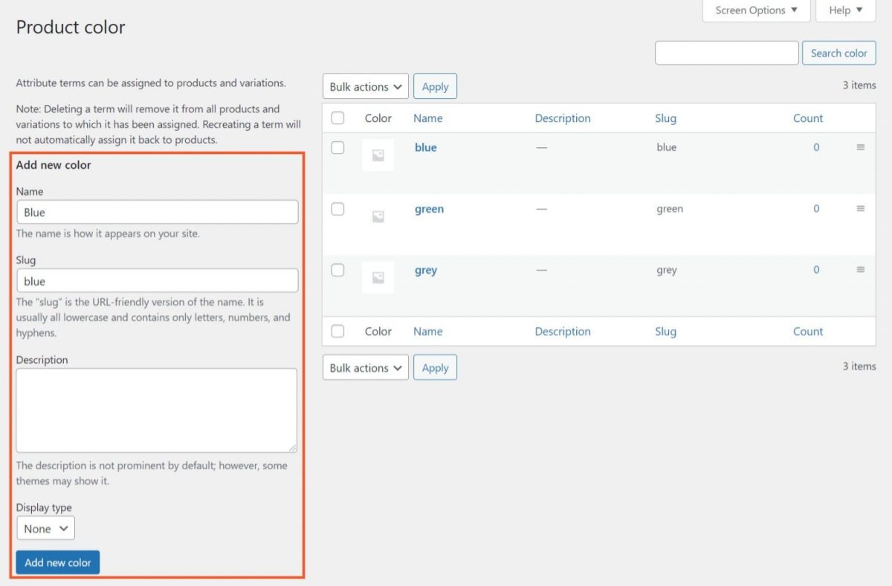The image size is (892, 586).
Task: Click the placeholder image icon for green
Action: pos(377,216)
